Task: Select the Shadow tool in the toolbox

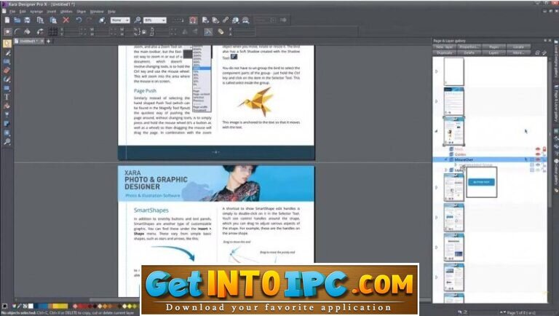Action: [x=7, y=124]
